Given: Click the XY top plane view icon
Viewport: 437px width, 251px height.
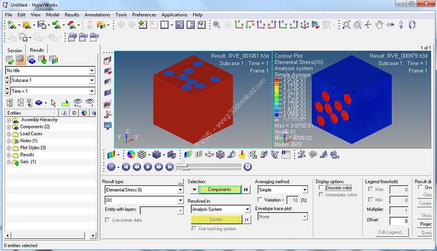Looking at the screenshot, I should [239, 25].
